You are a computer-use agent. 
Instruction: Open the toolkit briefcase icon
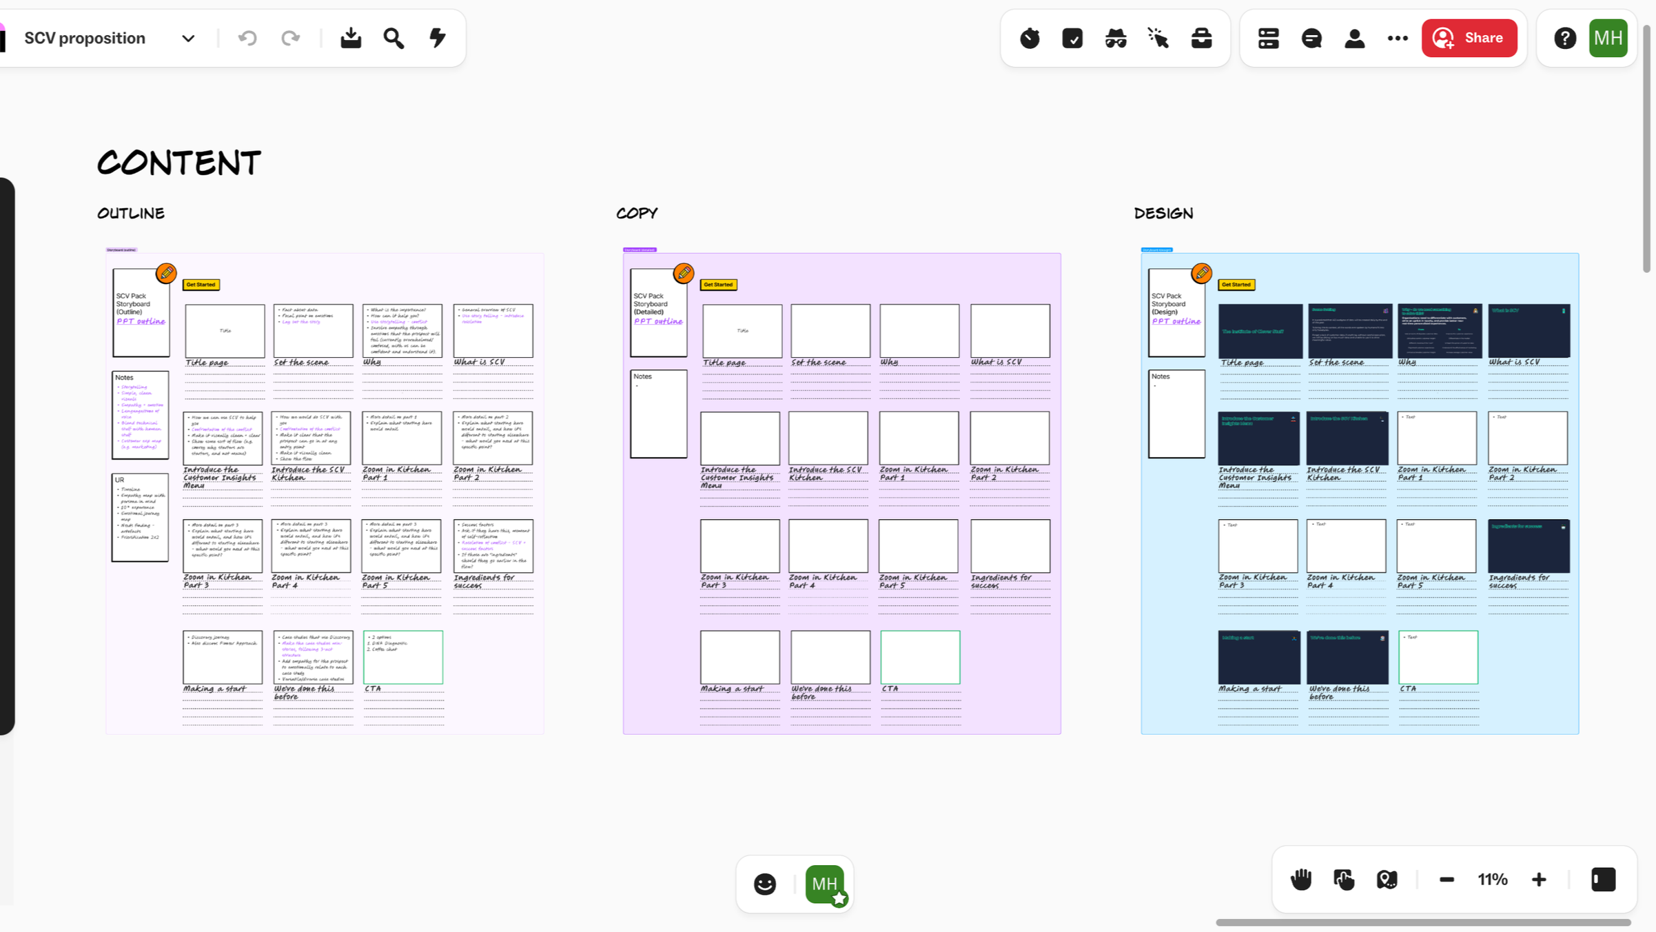coord(1202,38)
